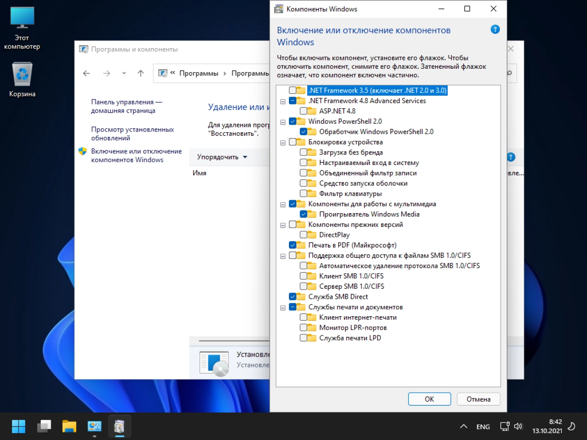Open the Упорядочить dropdown menu
Screen dimensions: 587x440
222,157
